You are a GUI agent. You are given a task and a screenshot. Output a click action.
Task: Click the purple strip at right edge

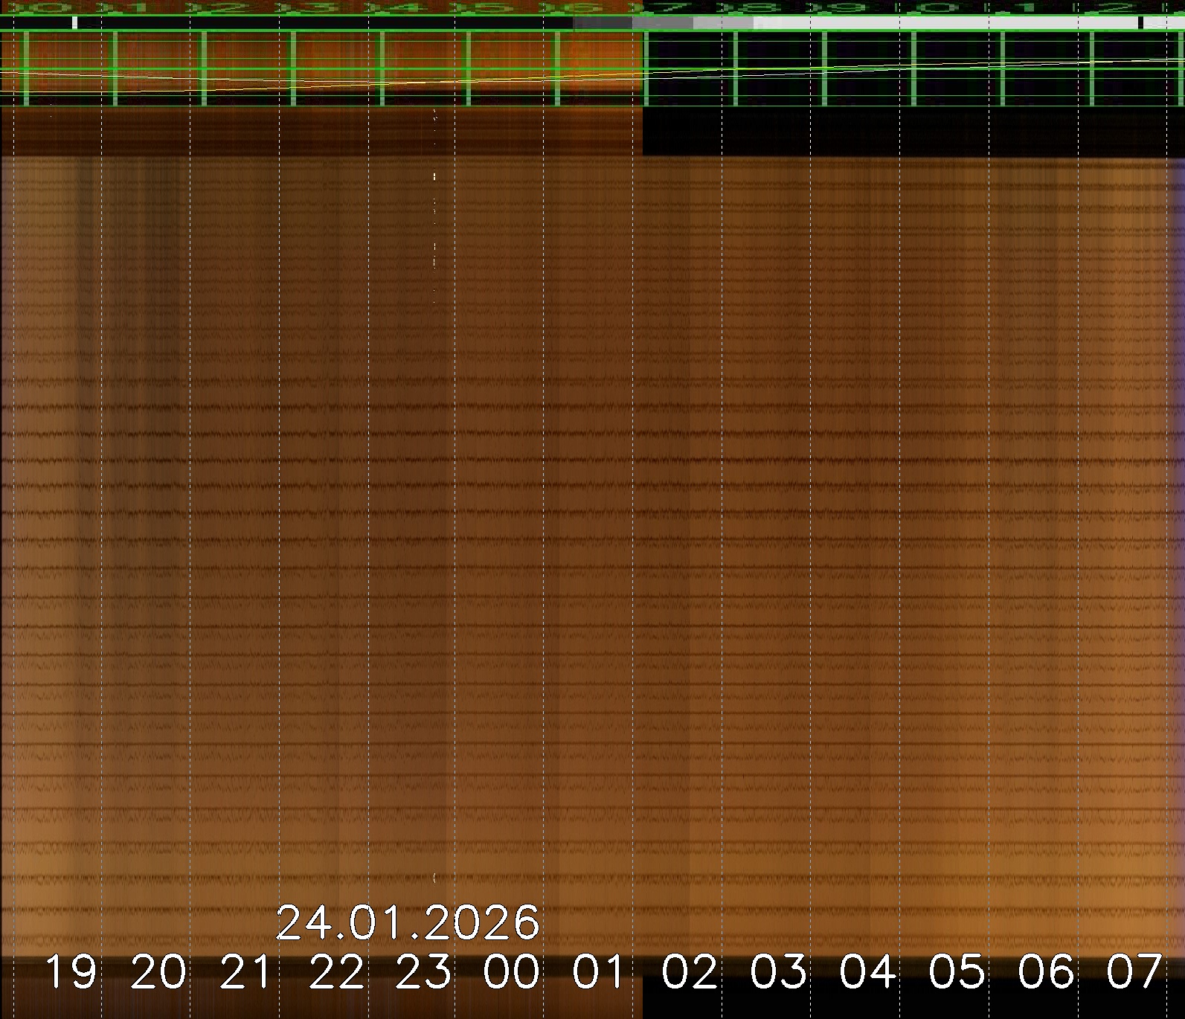click(x=1177, y=521)
